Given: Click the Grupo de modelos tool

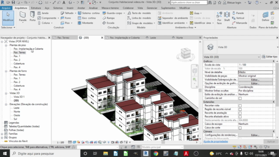Looking at the screenshot, I should click(x=140, y=23).
